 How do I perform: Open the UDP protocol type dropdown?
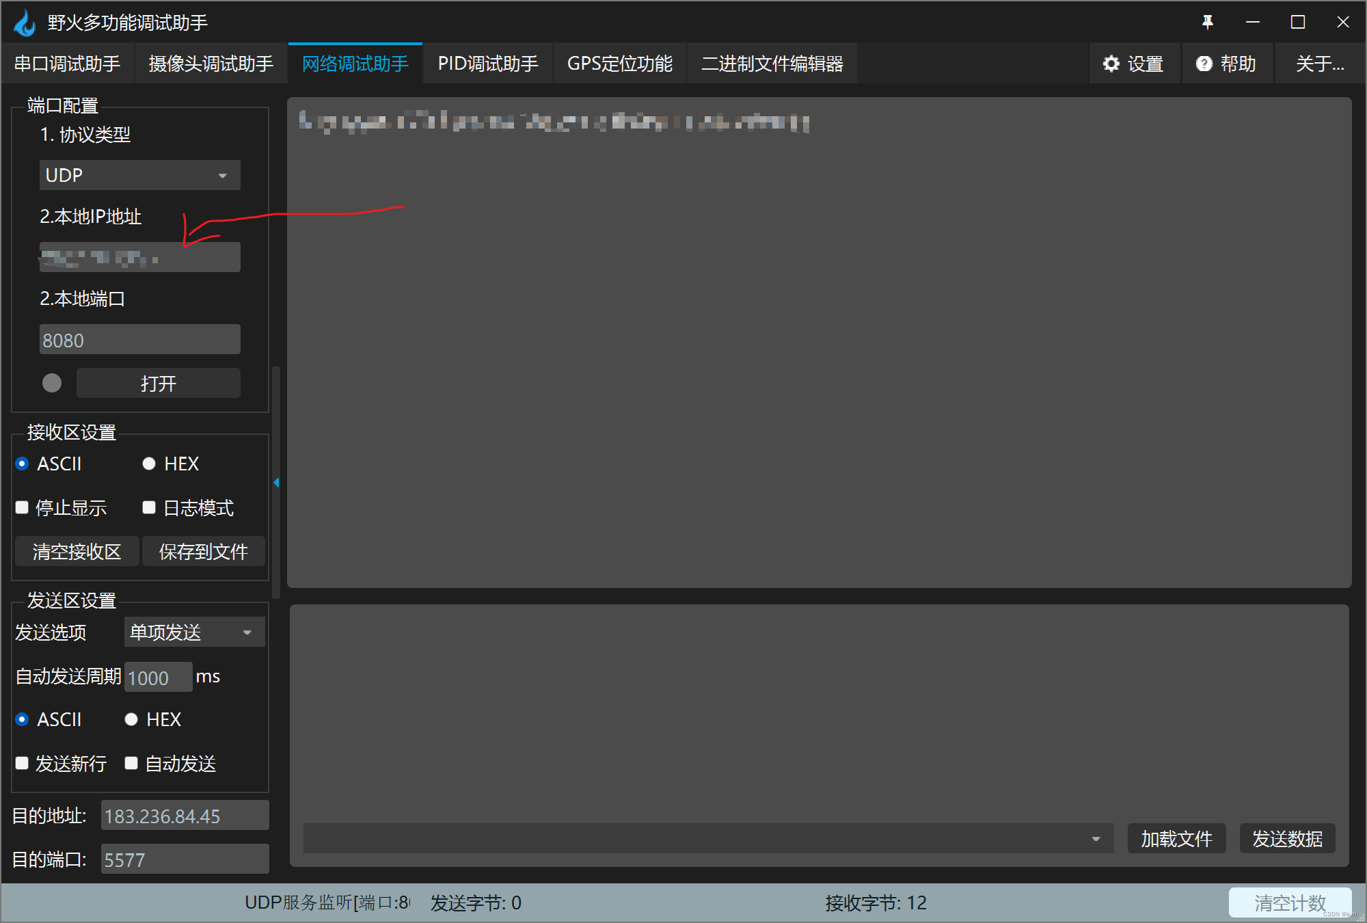point(139,175)
